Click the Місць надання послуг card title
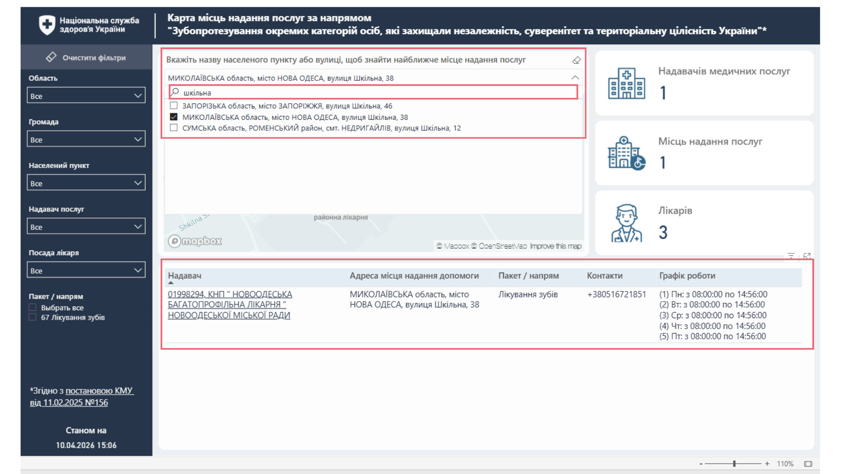 710,141
